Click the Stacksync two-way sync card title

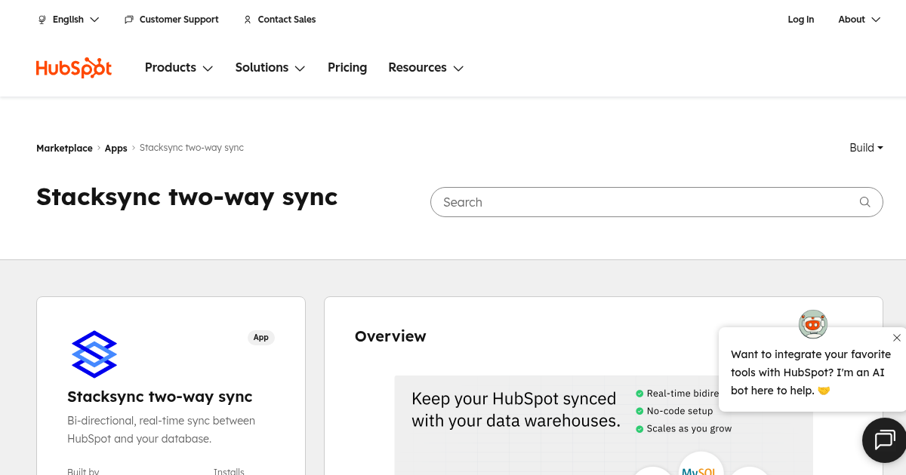click(160, 397)
